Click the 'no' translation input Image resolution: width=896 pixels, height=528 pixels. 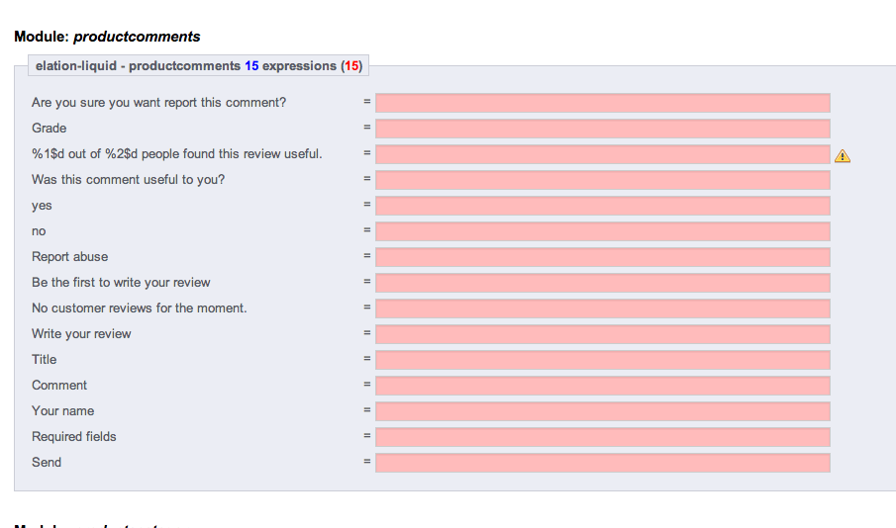pos(602,231)
